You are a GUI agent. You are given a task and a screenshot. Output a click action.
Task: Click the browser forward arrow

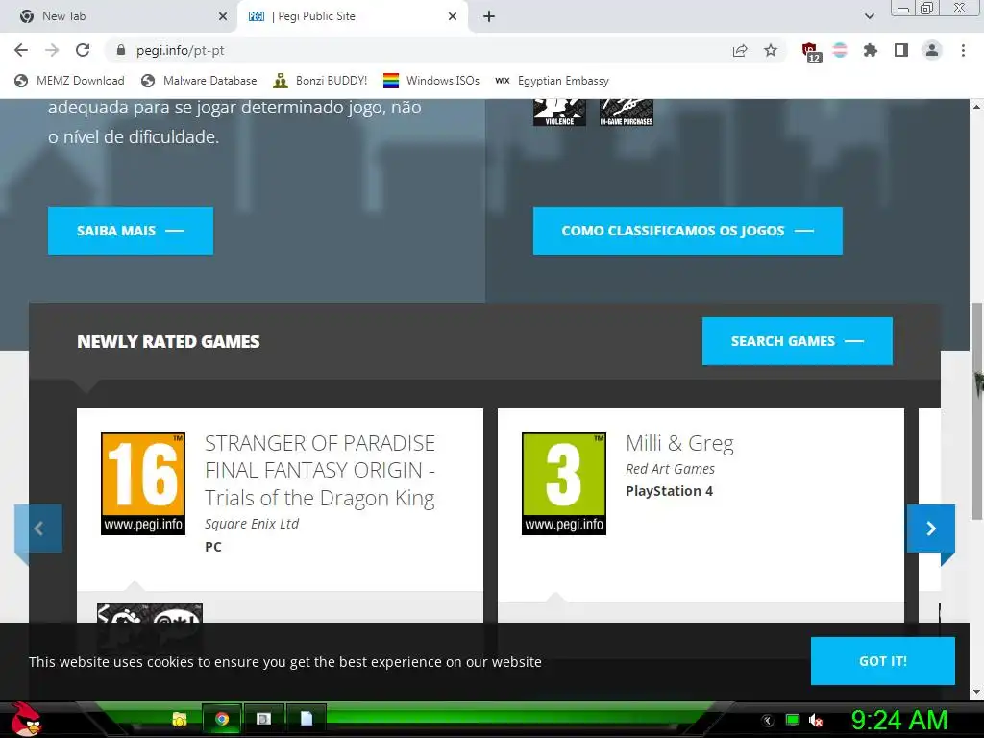[52, 50]
